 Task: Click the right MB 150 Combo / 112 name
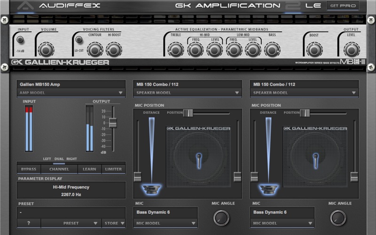pyautogui.click(x=274, y=85)
